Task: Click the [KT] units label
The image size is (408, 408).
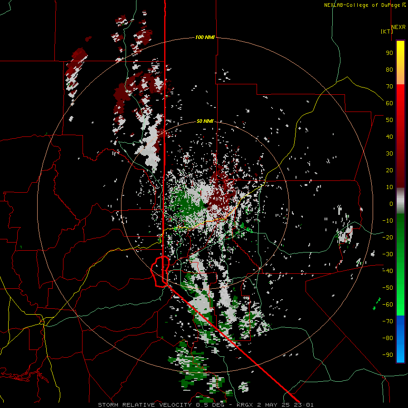Action: point(387,31)
